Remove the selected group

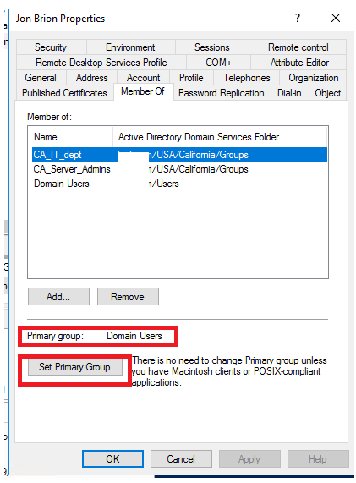click(x=128, y=297)
